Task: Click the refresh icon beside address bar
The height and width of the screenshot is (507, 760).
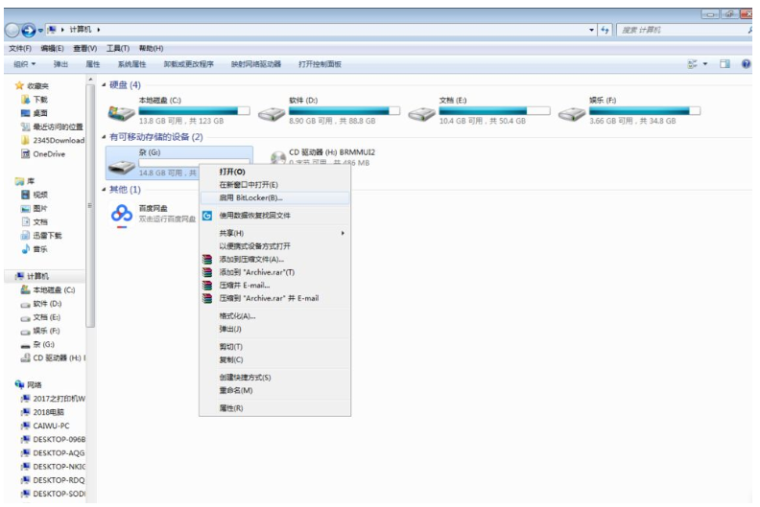Action: (x=606, y=31)
